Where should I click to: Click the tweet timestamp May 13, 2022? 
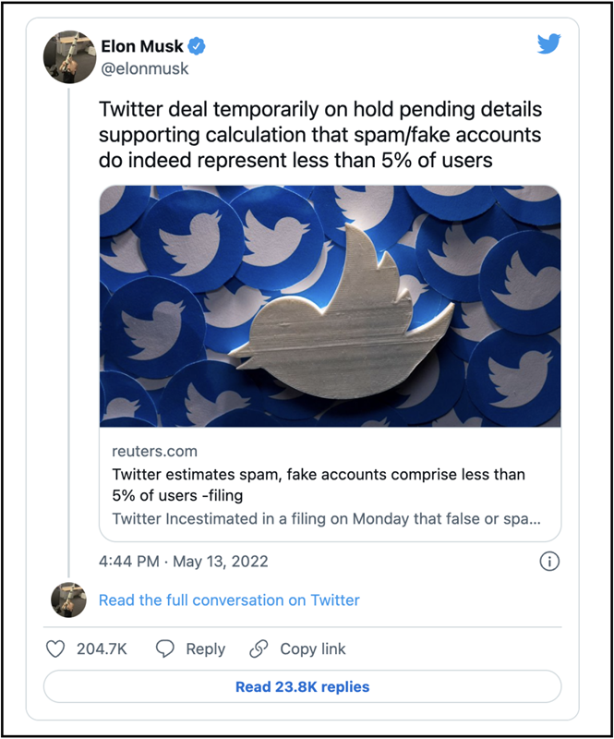182,561
